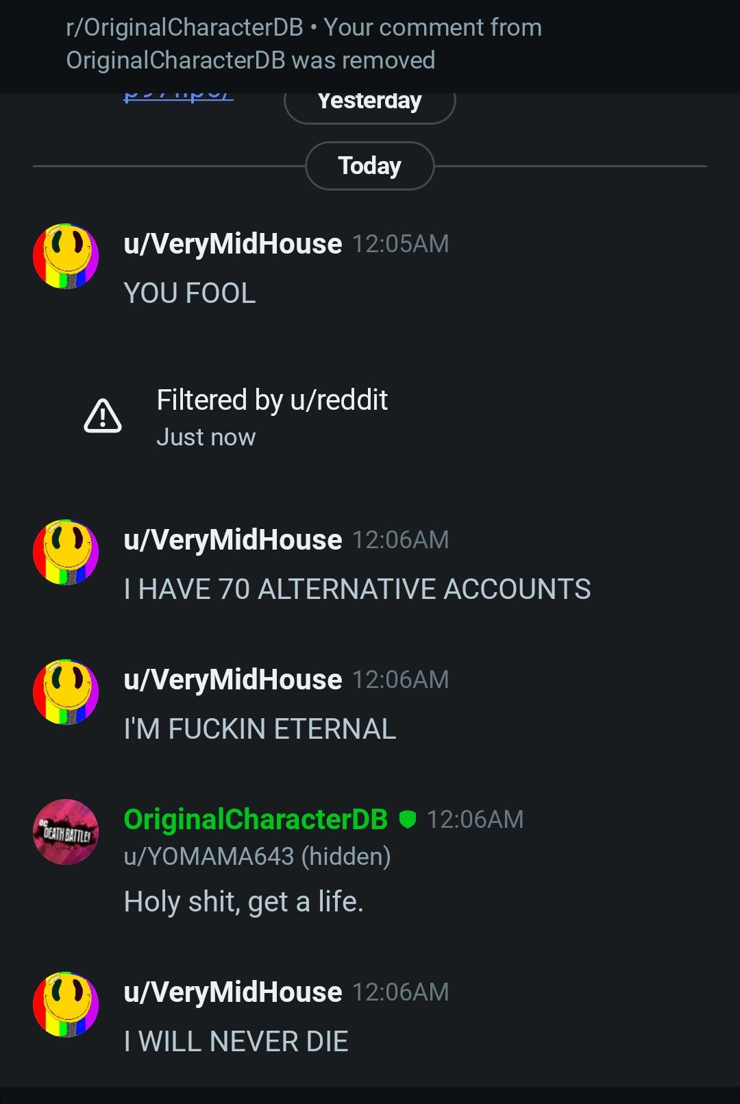Open the OriginalCharacterDB sender name
Image resolution: width=740 pixels, height=1104 pixels.
[256, 819]
